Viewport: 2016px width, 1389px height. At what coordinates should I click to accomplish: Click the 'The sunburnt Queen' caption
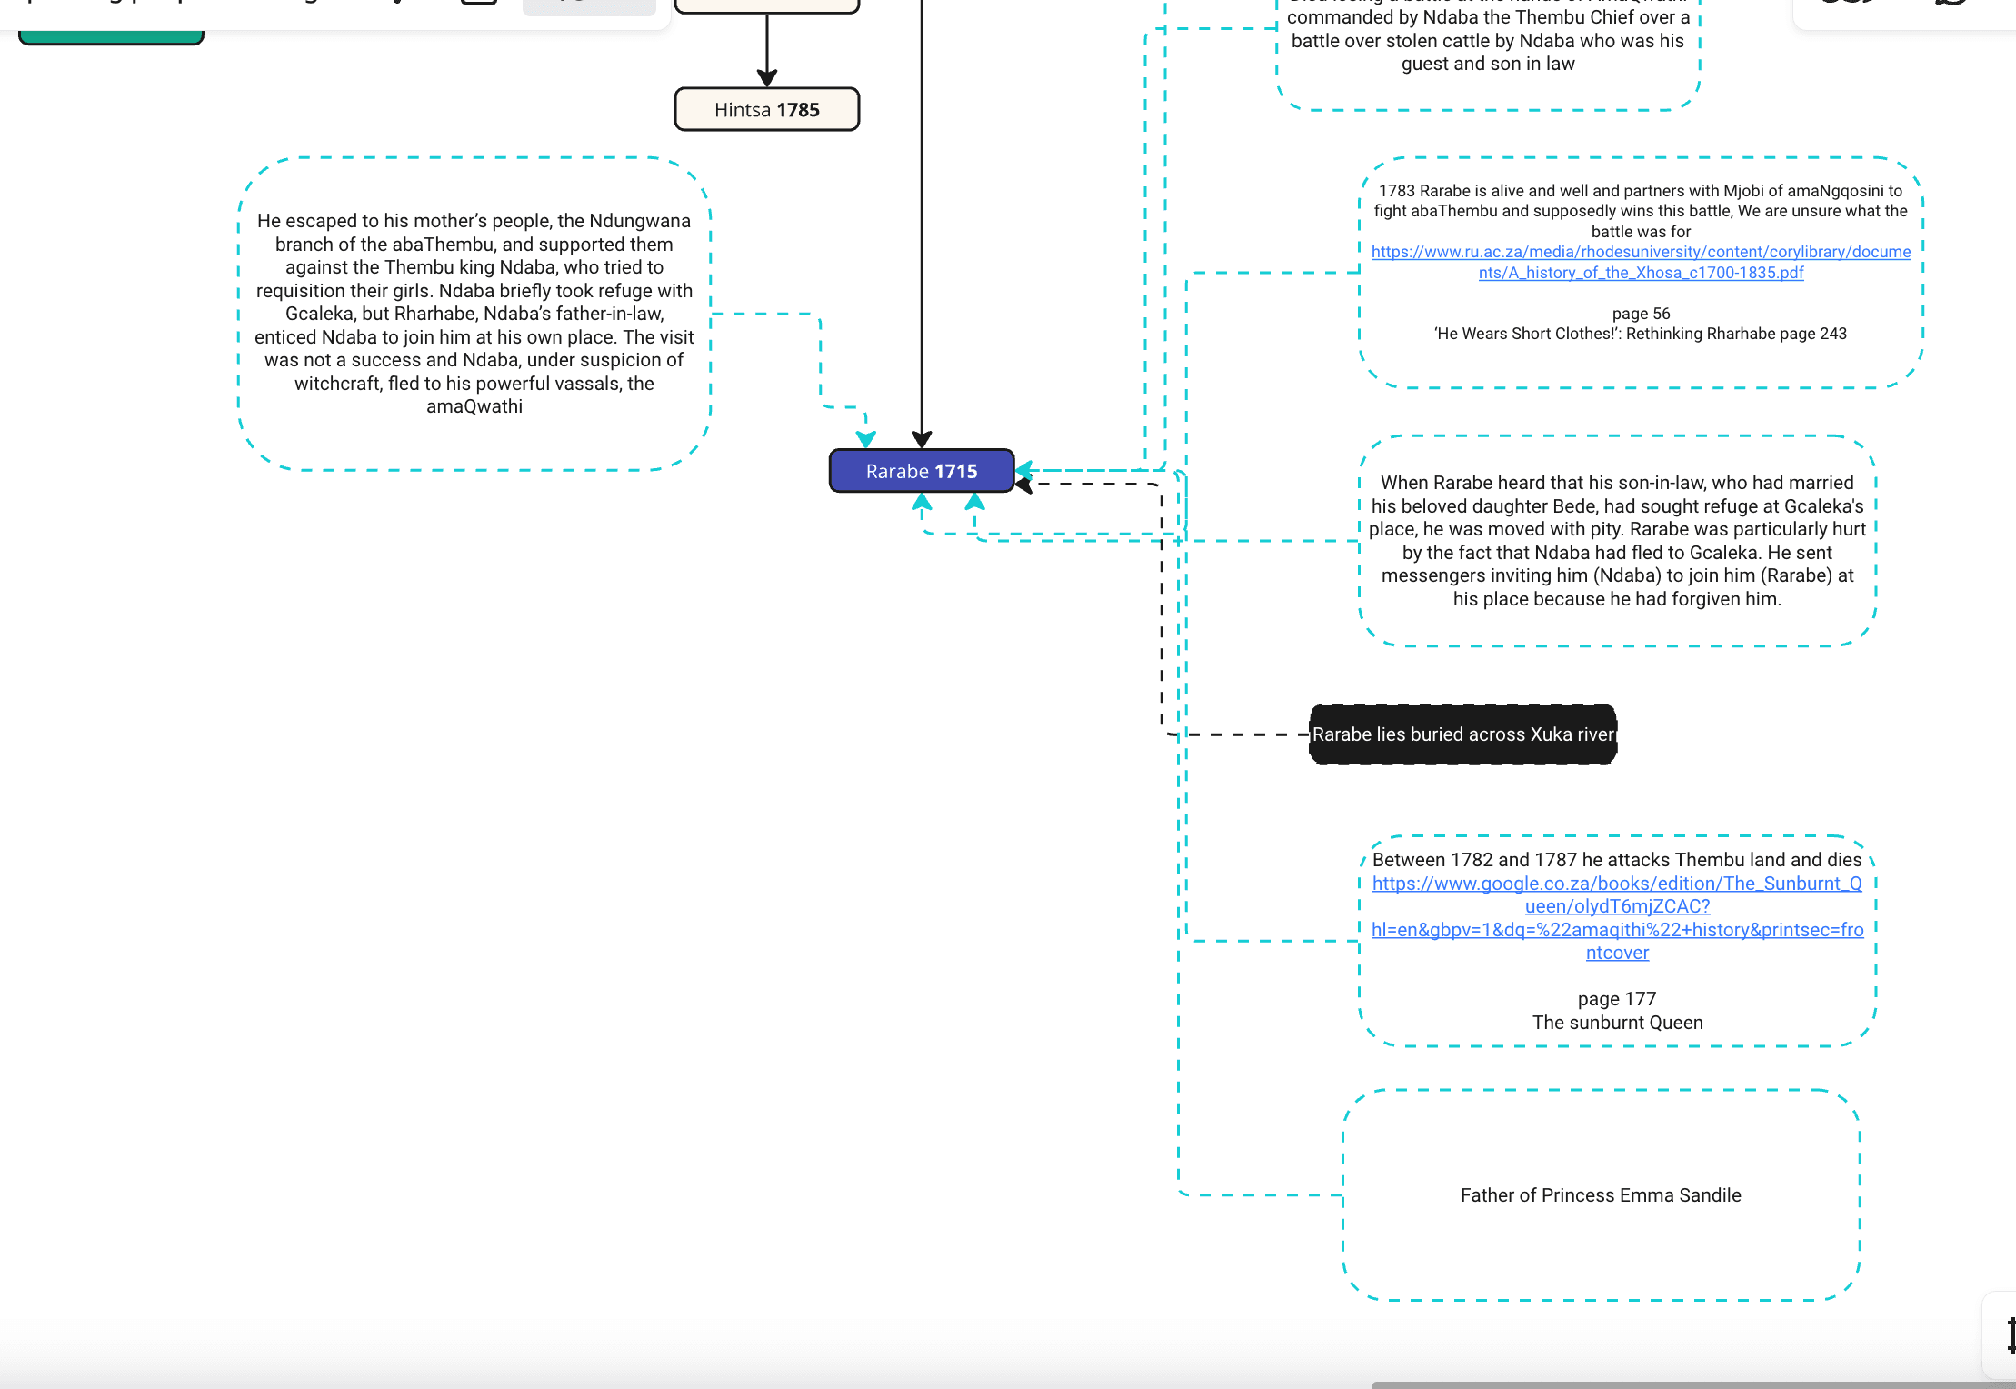[x=1617, y=1023]
